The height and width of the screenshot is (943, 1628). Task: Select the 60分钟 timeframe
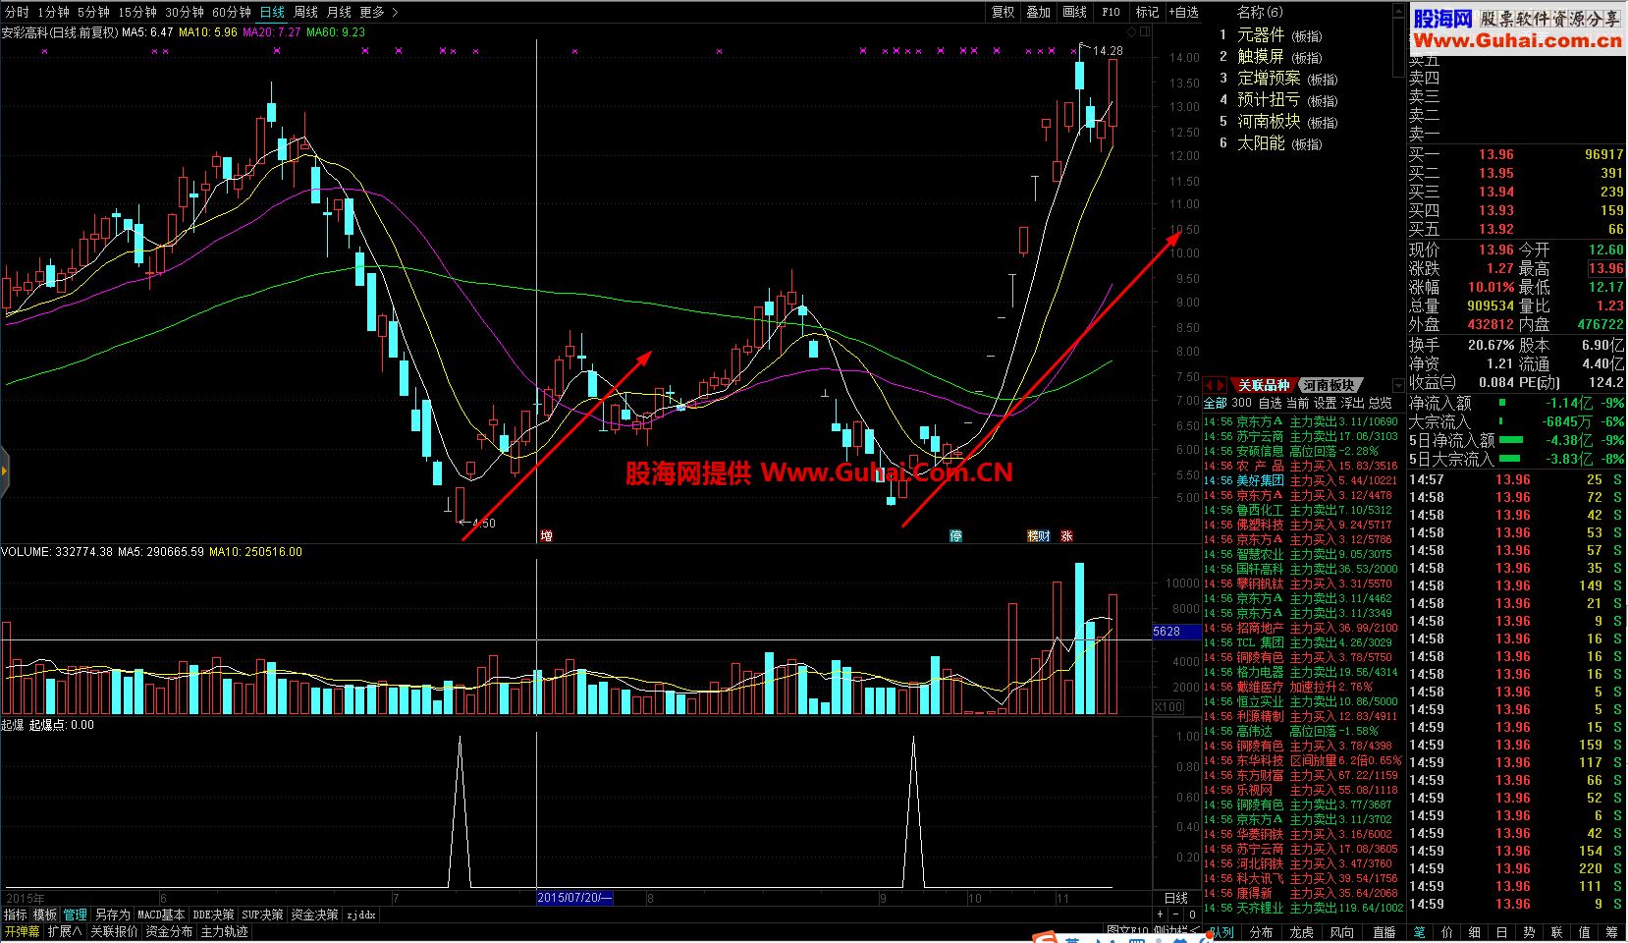click(232, 12)
